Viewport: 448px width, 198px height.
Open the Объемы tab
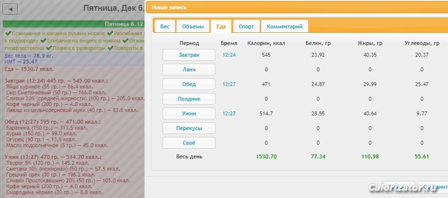click(193, 26)
